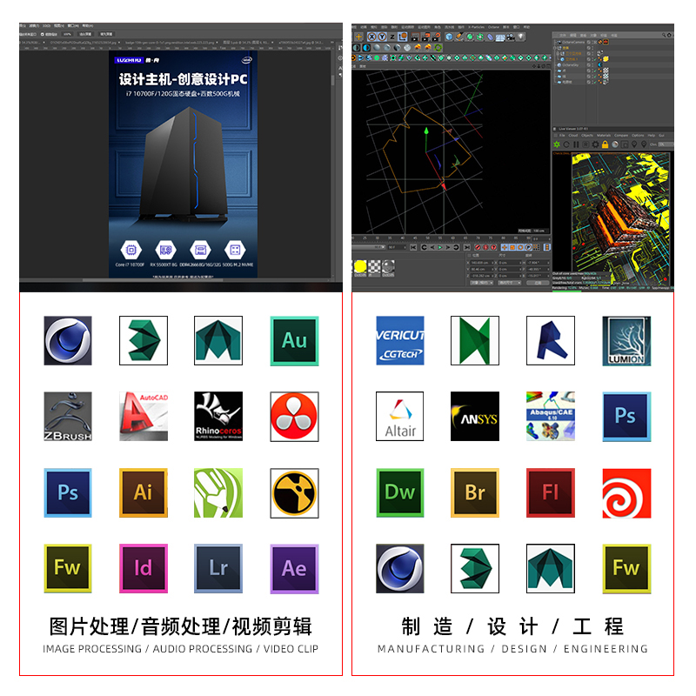The image size is (696, 696).
Task: Open the Houdini red swirl icon
Action: (x=626, y=492)
